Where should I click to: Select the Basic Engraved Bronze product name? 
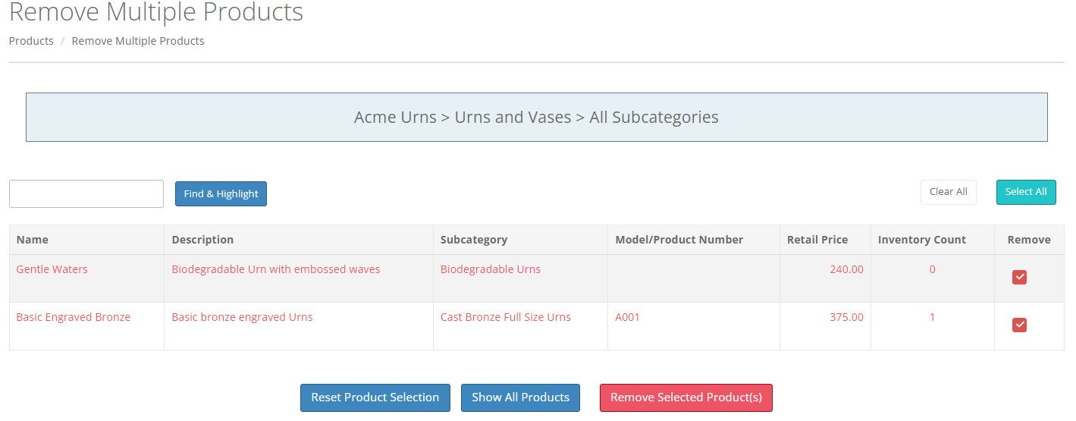tap(74, 317)
